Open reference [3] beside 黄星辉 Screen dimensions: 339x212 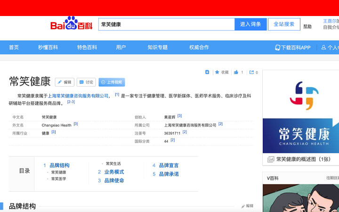click(x=179, y=116)
